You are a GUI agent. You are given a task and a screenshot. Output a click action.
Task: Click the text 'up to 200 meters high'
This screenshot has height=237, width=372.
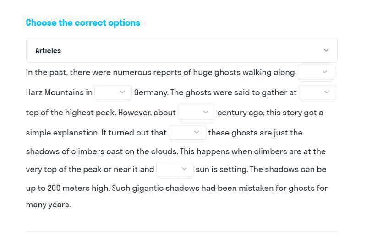tap(68, 188)
